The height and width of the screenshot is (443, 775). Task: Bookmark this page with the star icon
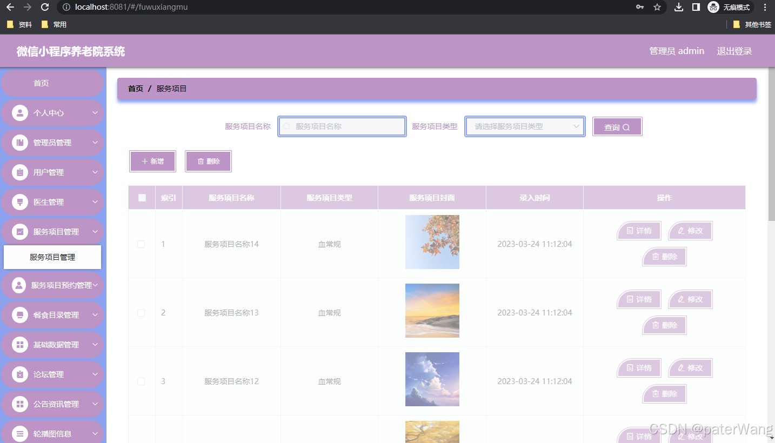[657, 7]
